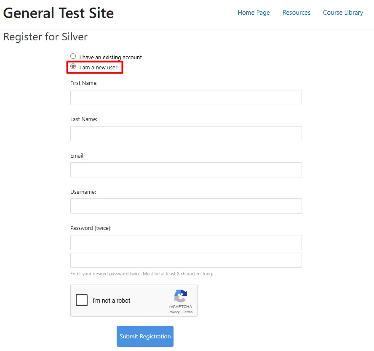Open the Resources navigation link
The width and height of the screenshot is (374, 351).
[x=296, y=13]
